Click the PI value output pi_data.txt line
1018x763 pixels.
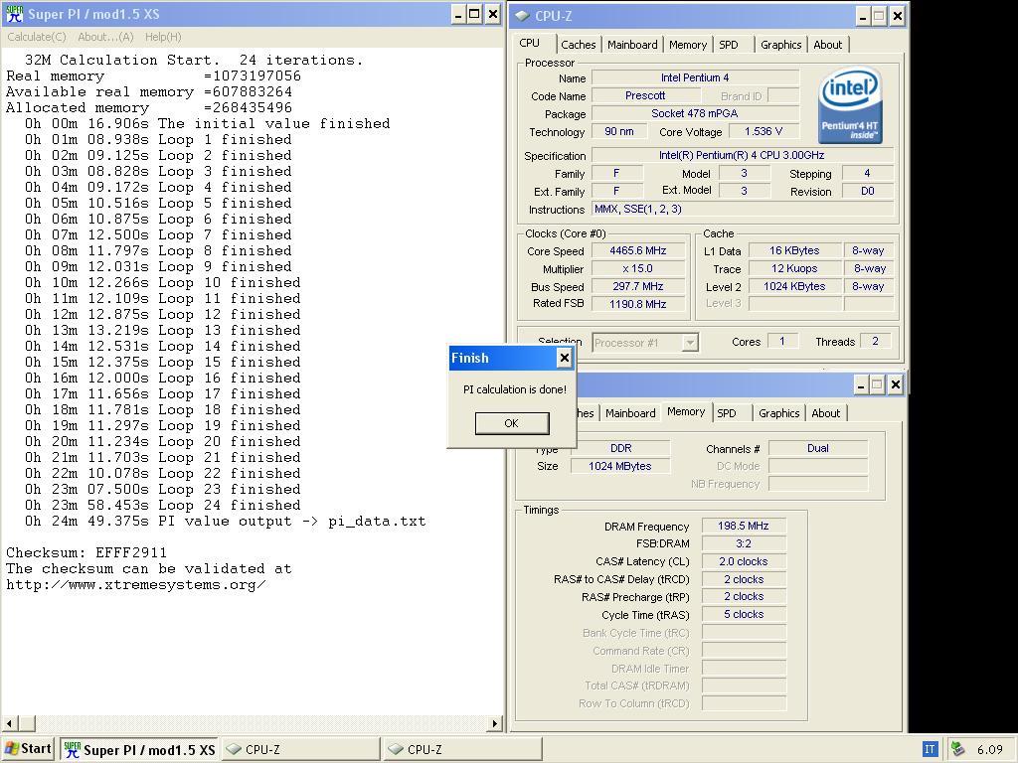pyautogui.click(x=226, y=521)
